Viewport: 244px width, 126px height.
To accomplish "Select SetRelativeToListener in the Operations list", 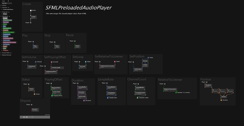I will point(9,42).
